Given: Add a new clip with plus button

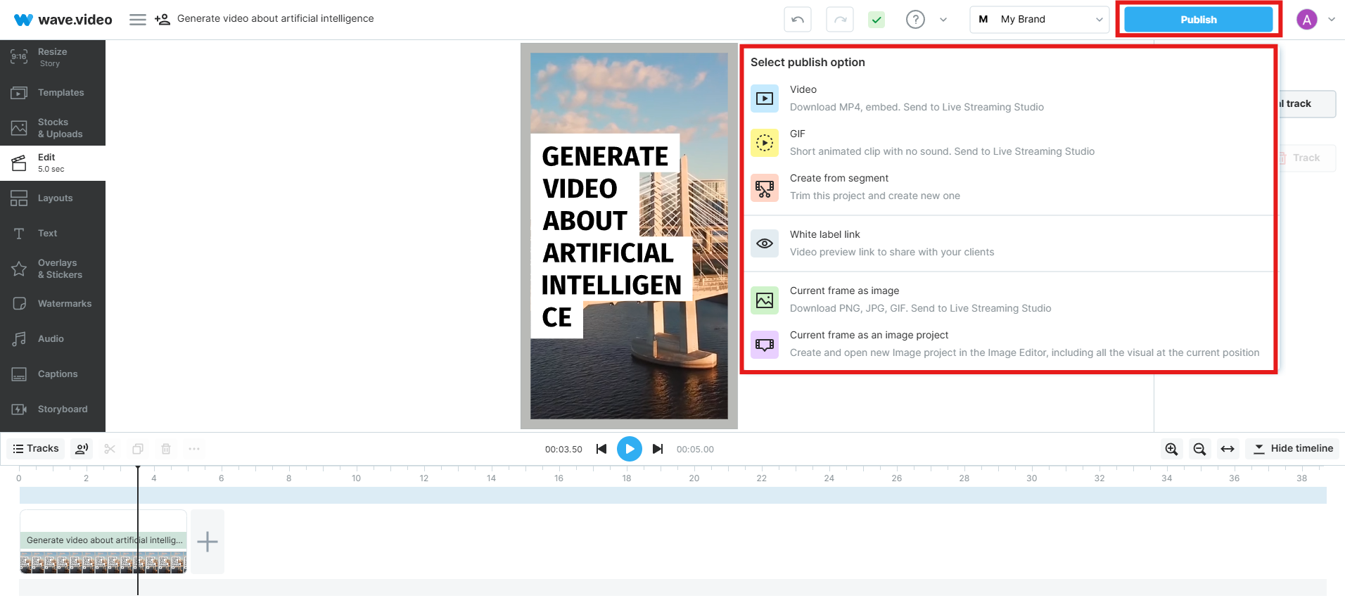Looking at the screenshot, I should 208,542.
